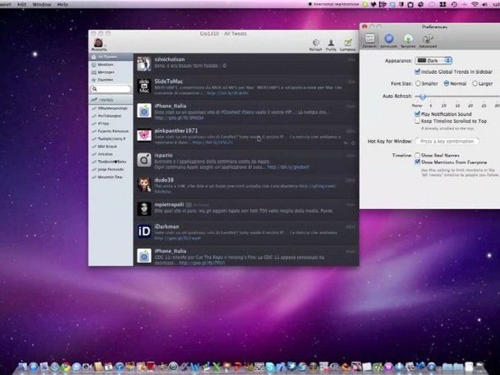Toggle Play Notification Sound checkbox

417,114
